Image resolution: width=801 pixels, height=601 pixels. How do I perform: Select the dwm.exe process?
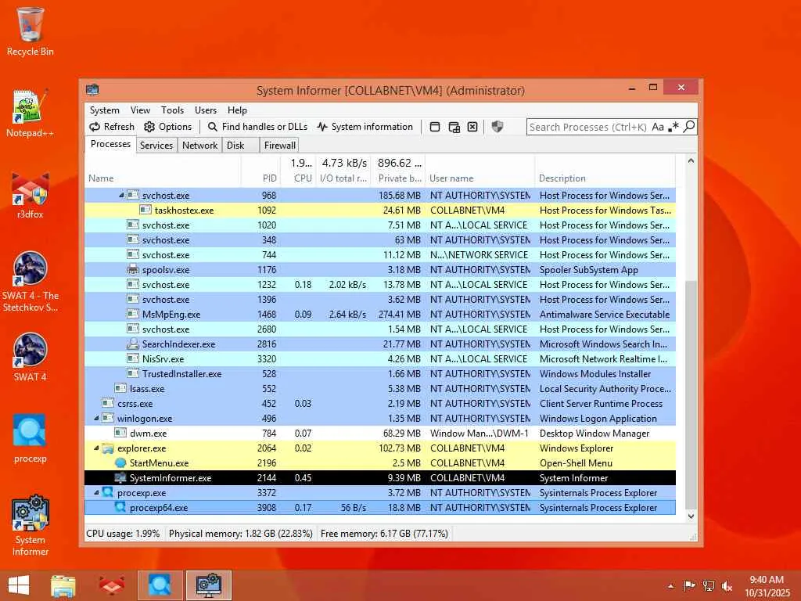(x=380, y=433)
